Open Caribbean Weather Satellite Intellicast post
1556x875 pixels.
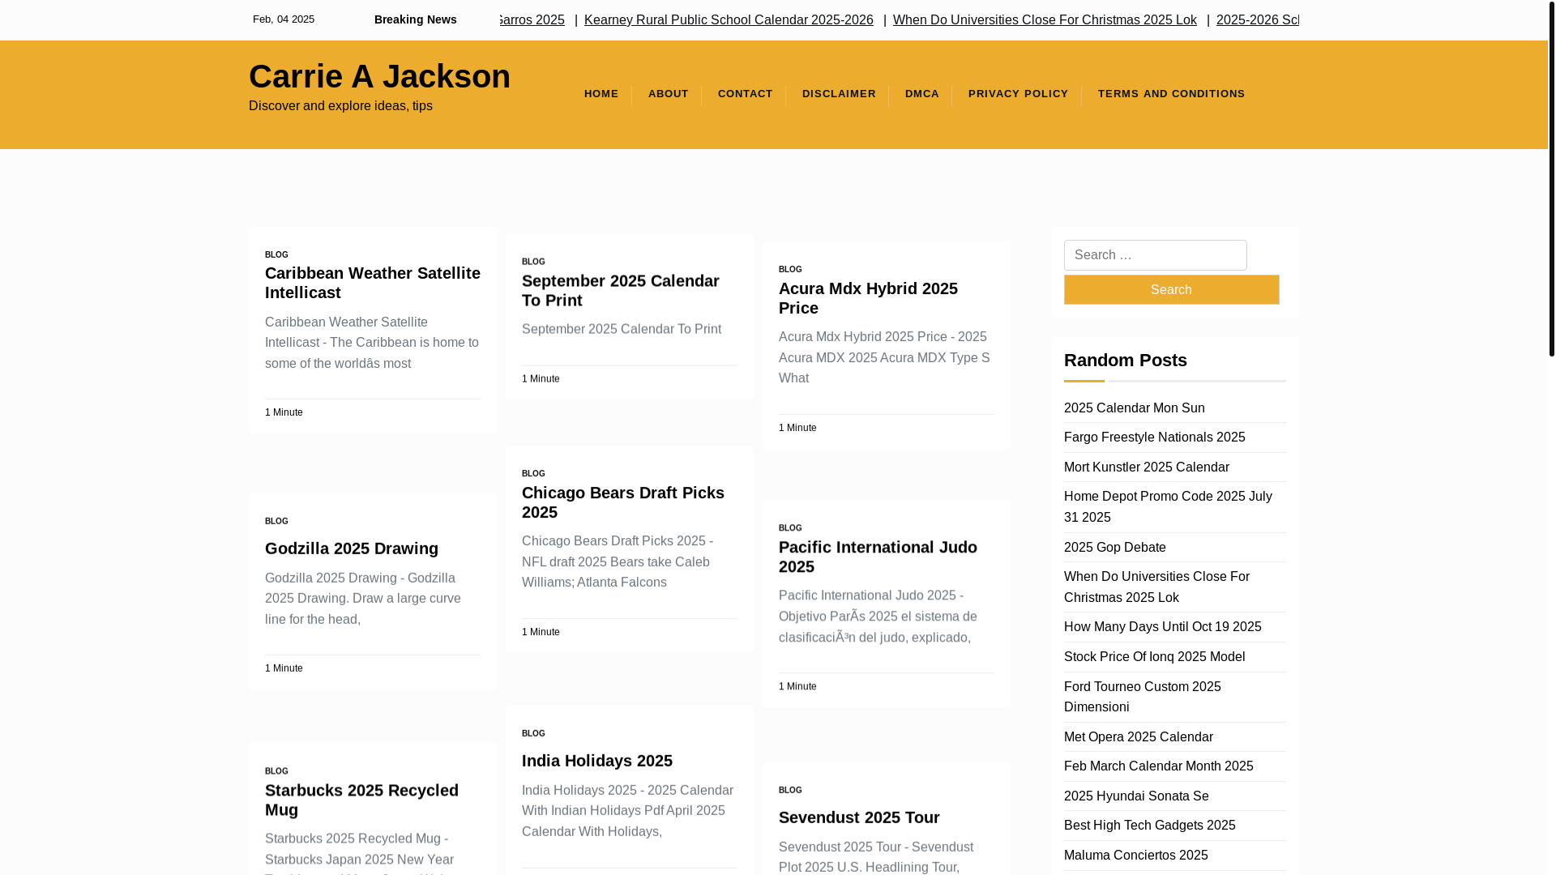[373, 283]
